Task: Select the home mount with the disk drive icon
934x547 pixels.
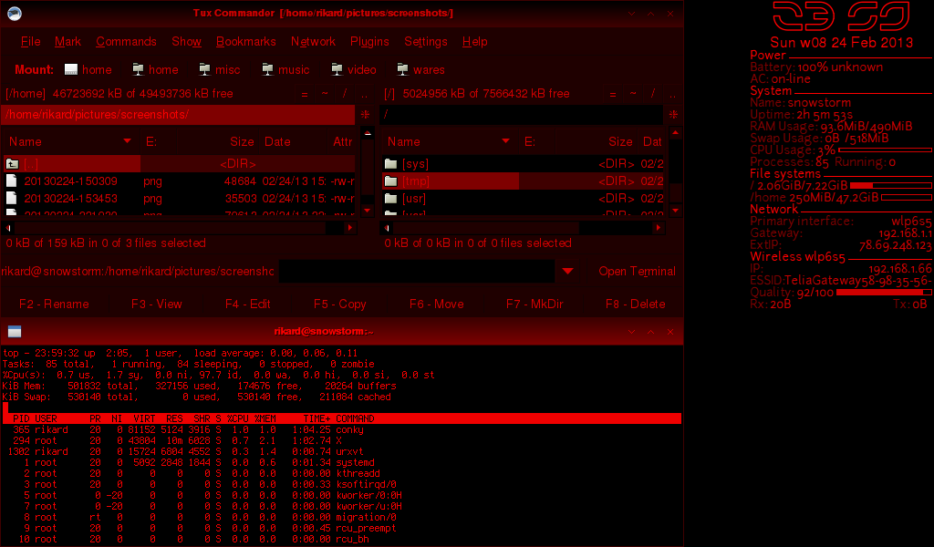Action: point(88,69)
